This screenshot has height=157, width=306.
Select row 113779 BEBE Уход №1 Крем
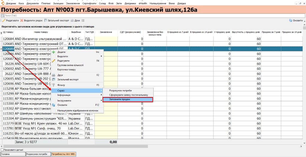(x=152, y=124)
